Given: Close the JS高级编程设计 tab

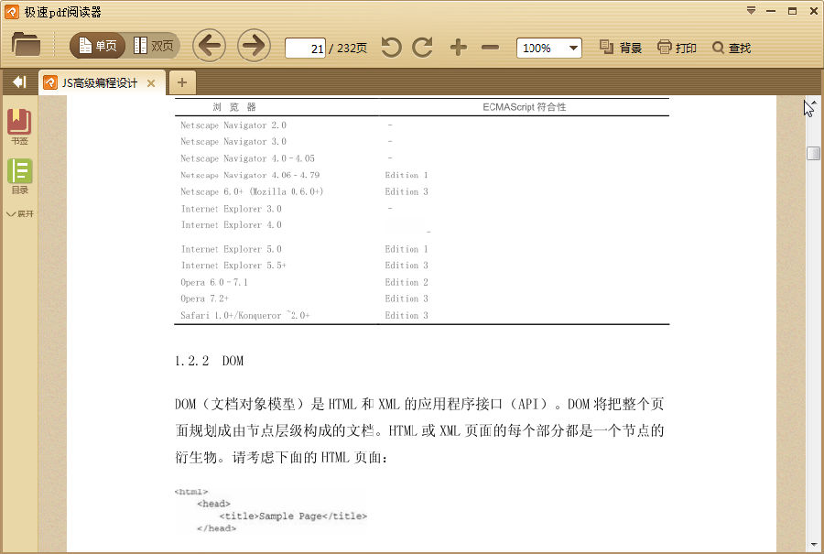Looking at the screenshot, I should point(151,83).
